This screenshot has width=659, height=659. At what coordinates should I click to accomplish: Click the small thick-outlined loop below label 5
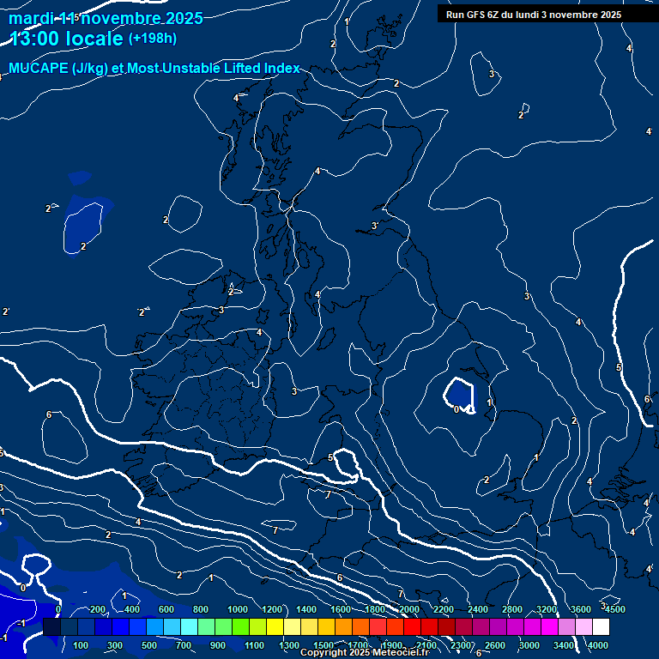(347, 463)
